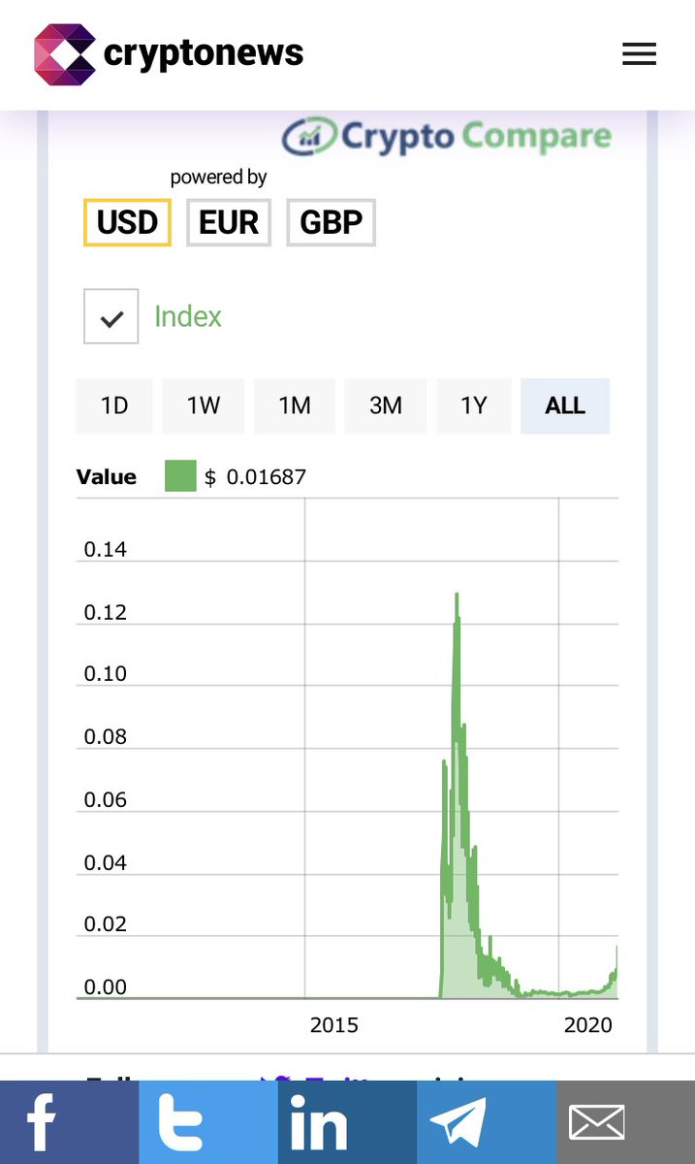
Task: Click the 0.04 axis label
Action: click(106, 863)
